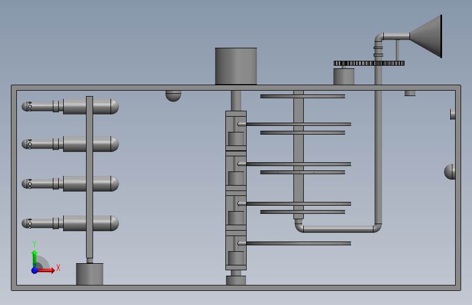Select the topmost disc plate on vertical shaft
472x305 pixels.
click(303, 97)
